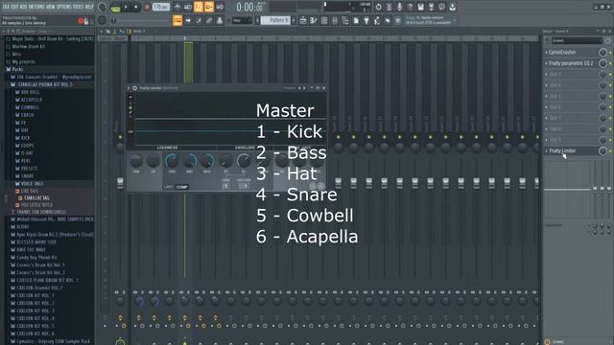614x345 pixels.
Task: Toggle the CamelCrusher enable knob
Action: [602, 52]
